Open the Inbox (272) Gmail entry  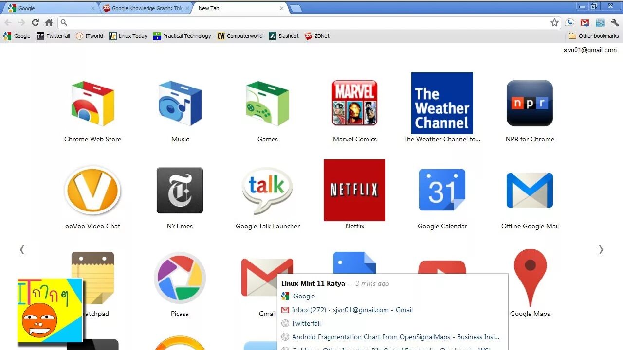coord(347,310)
